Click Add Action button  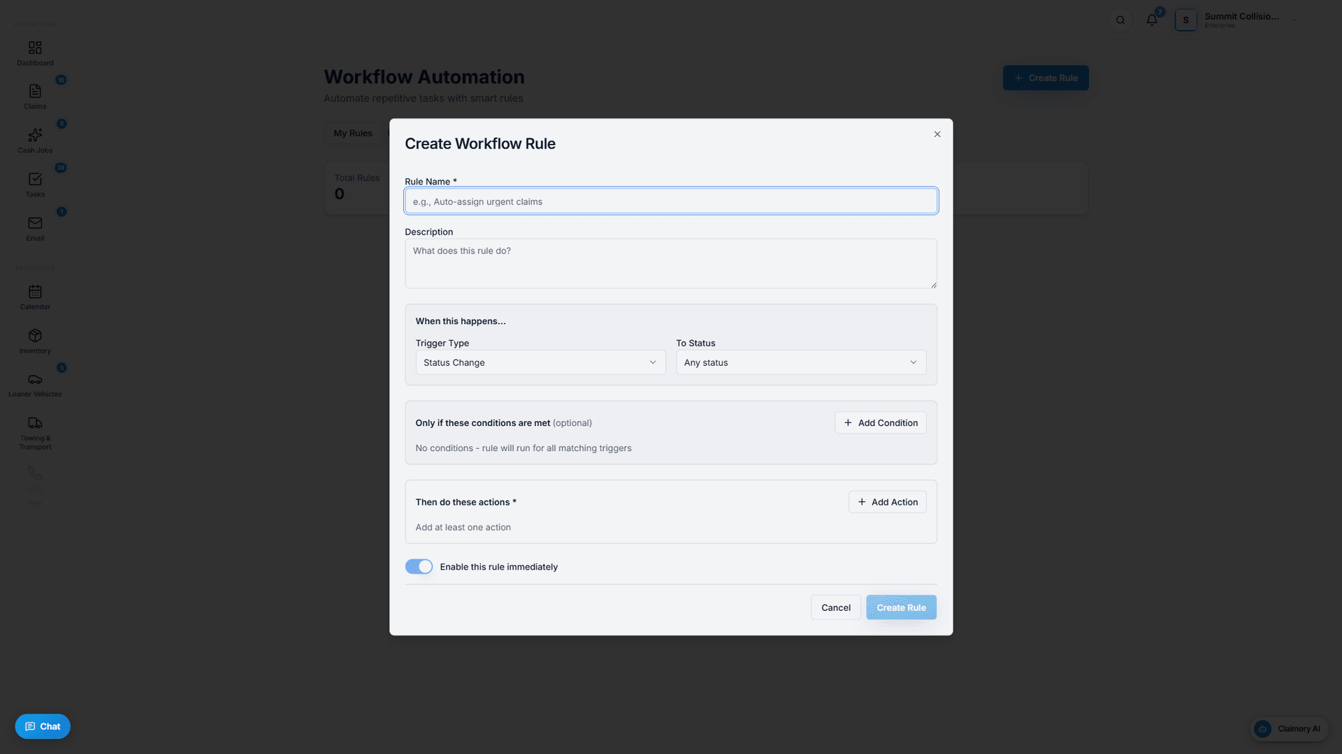tap(888, 502)
